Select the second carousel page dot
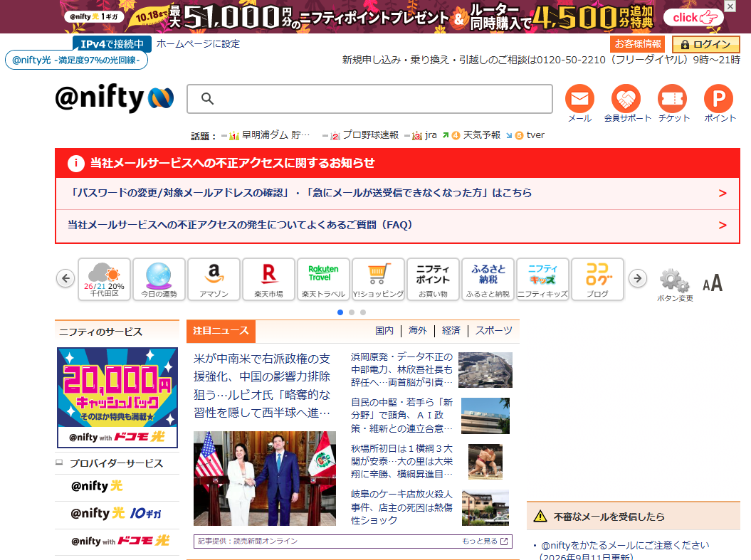 point(352,312)
